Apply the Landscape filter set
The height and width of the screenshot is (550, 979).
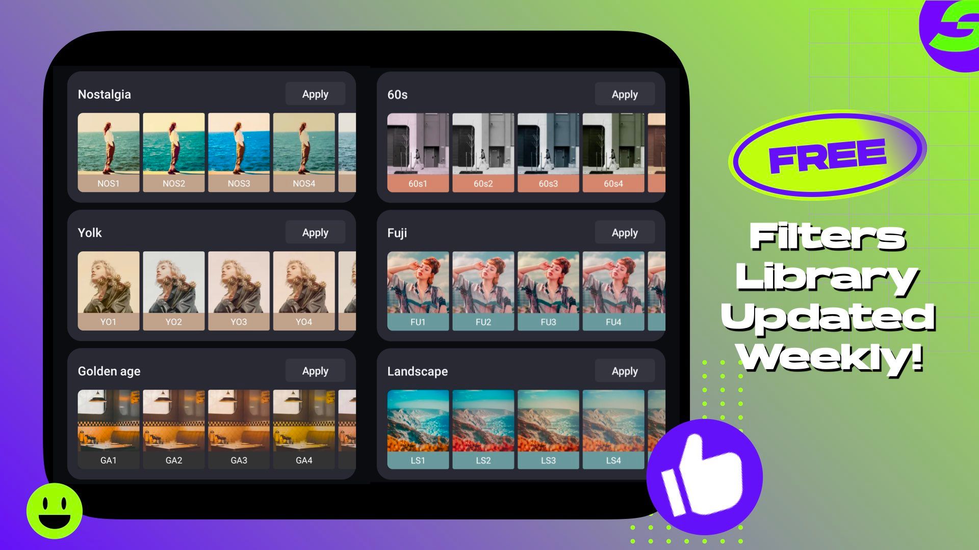pyautogui.click(x=623, y=371)
